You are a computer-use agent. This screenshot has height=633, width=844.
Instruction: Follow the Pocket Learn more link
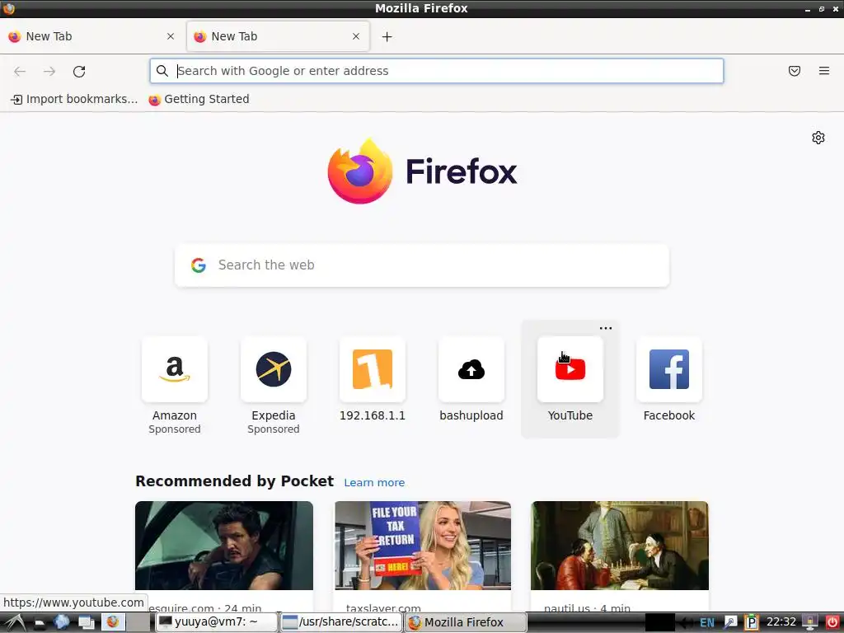(374, 483)
